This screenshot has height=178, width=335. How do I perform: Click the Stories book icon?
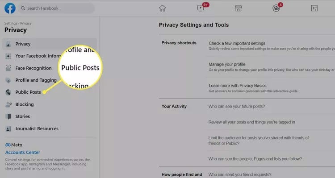point(8,116)
